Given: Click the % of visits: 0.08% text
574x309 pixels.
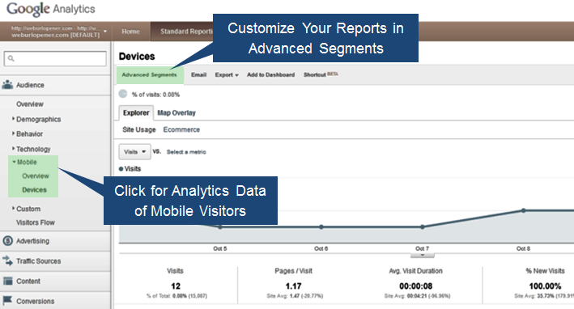Looking at the screenshot, I should (155, 95).
